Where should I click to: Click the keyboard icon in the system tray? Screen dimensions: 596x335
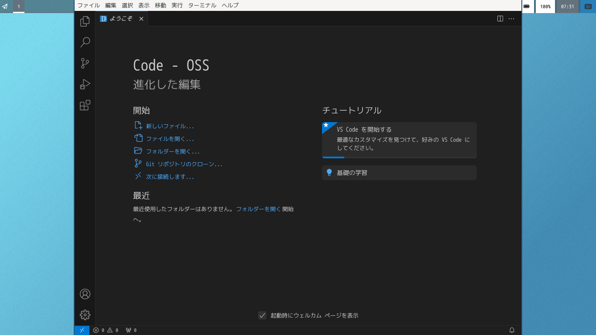coord(588,7)
